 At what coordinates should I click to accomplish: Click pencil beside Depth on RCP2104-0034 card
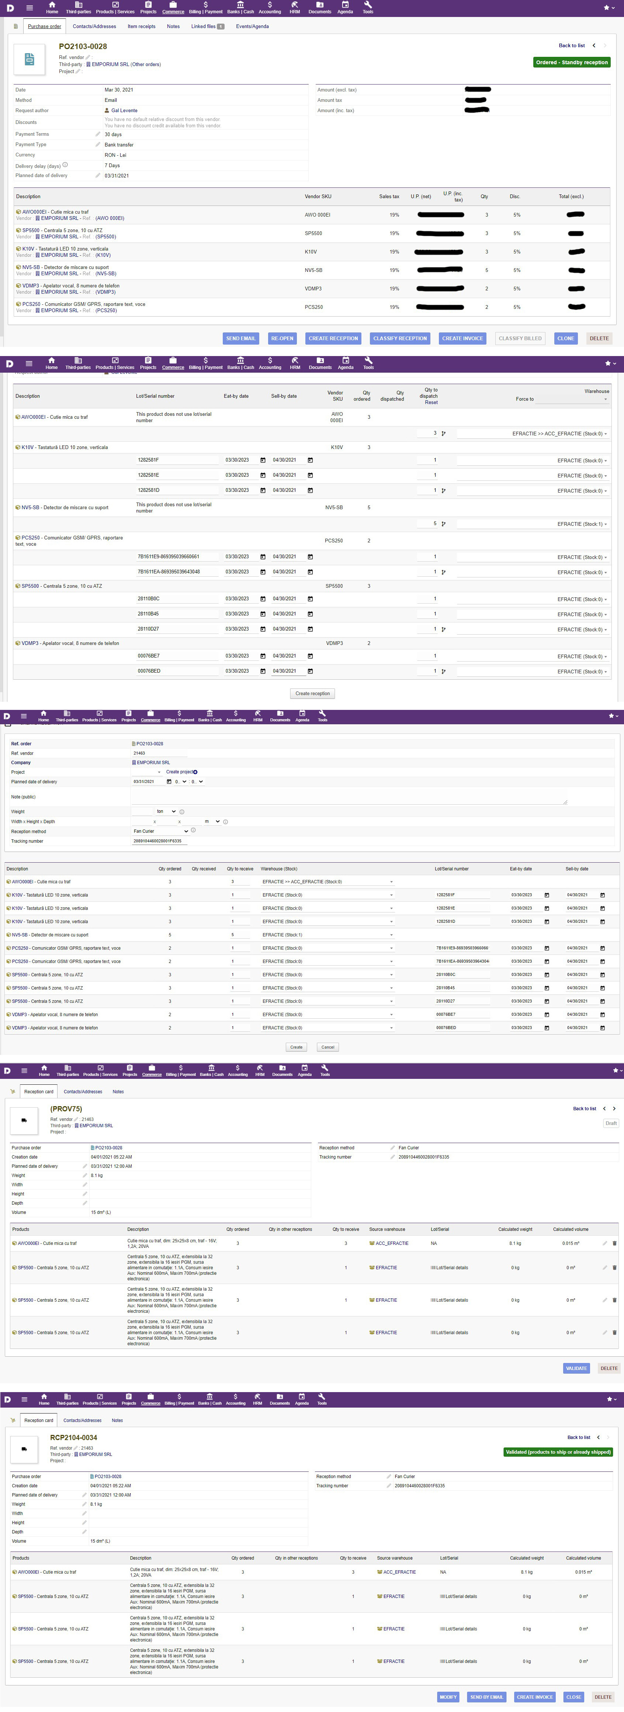pyautogui.click(x=84, y=1532)
